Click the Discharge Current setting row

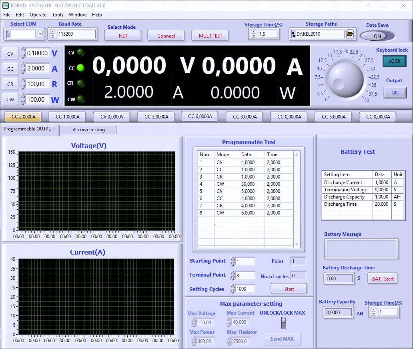point(363,182)
